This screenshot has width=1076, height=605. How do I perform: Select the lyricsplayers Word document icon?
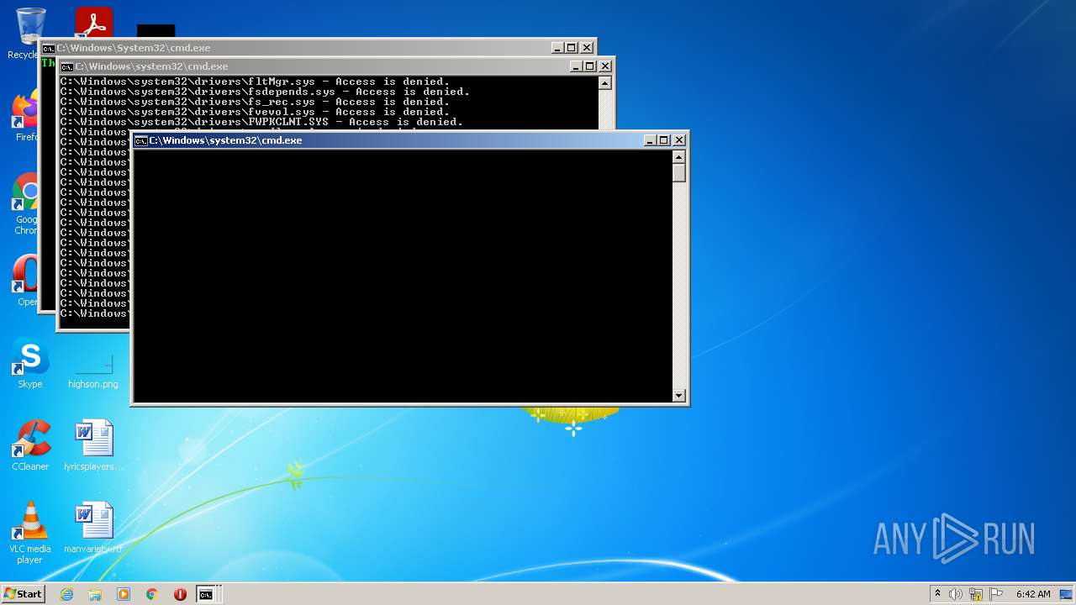(x=93, y=445)
